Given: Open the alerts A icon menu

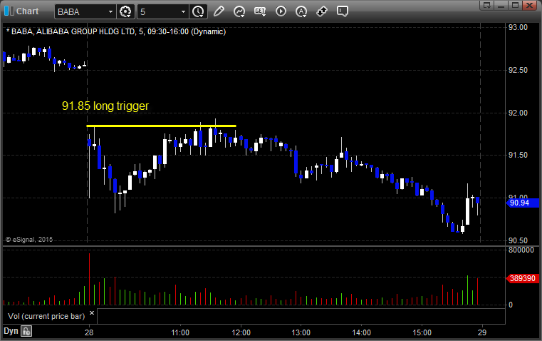Looking at the screenshot, I should (x=301, y=11).
